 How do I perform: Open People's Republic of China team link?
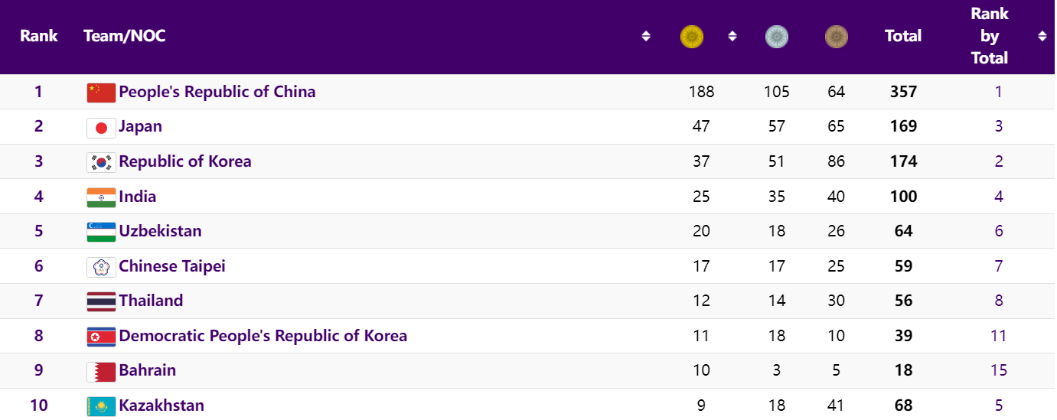click(217, 92)
